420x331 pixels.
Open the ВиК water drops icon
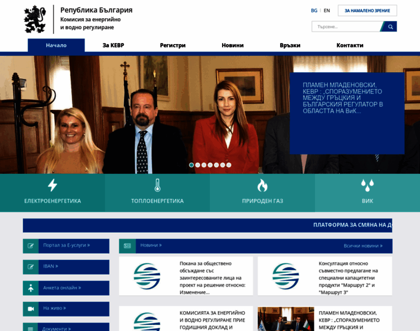pos(368,185)
